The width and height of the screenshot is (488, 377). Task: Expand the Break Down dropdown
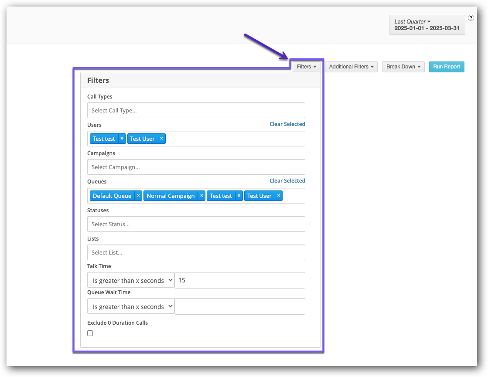coord(403,67)
